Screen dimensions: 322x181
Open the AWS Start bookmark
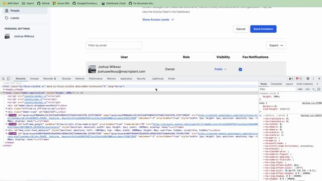point(11,4)
